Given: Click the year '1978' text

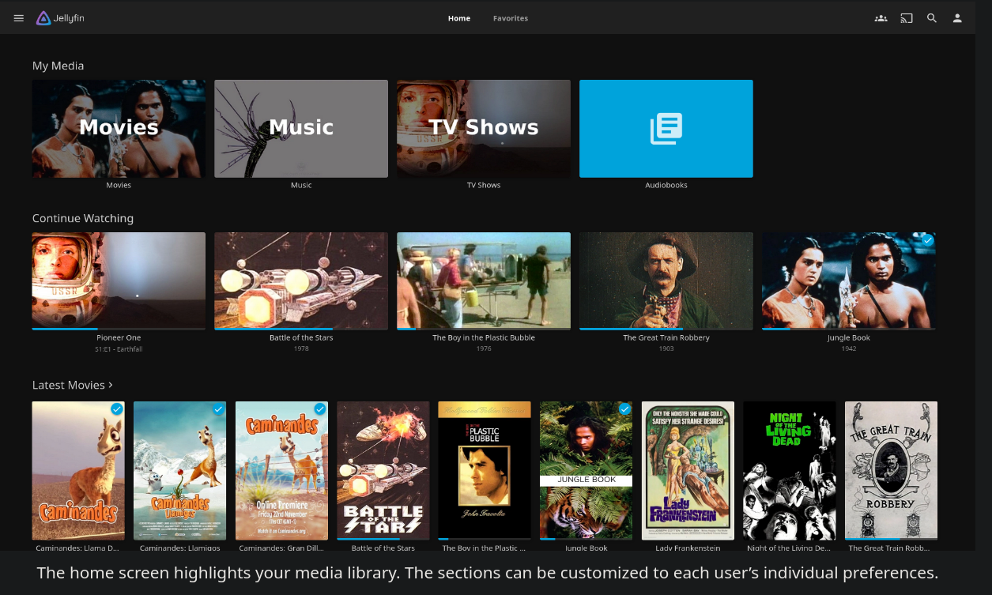Looking at the screenshot, I should (x=301, y=348).
